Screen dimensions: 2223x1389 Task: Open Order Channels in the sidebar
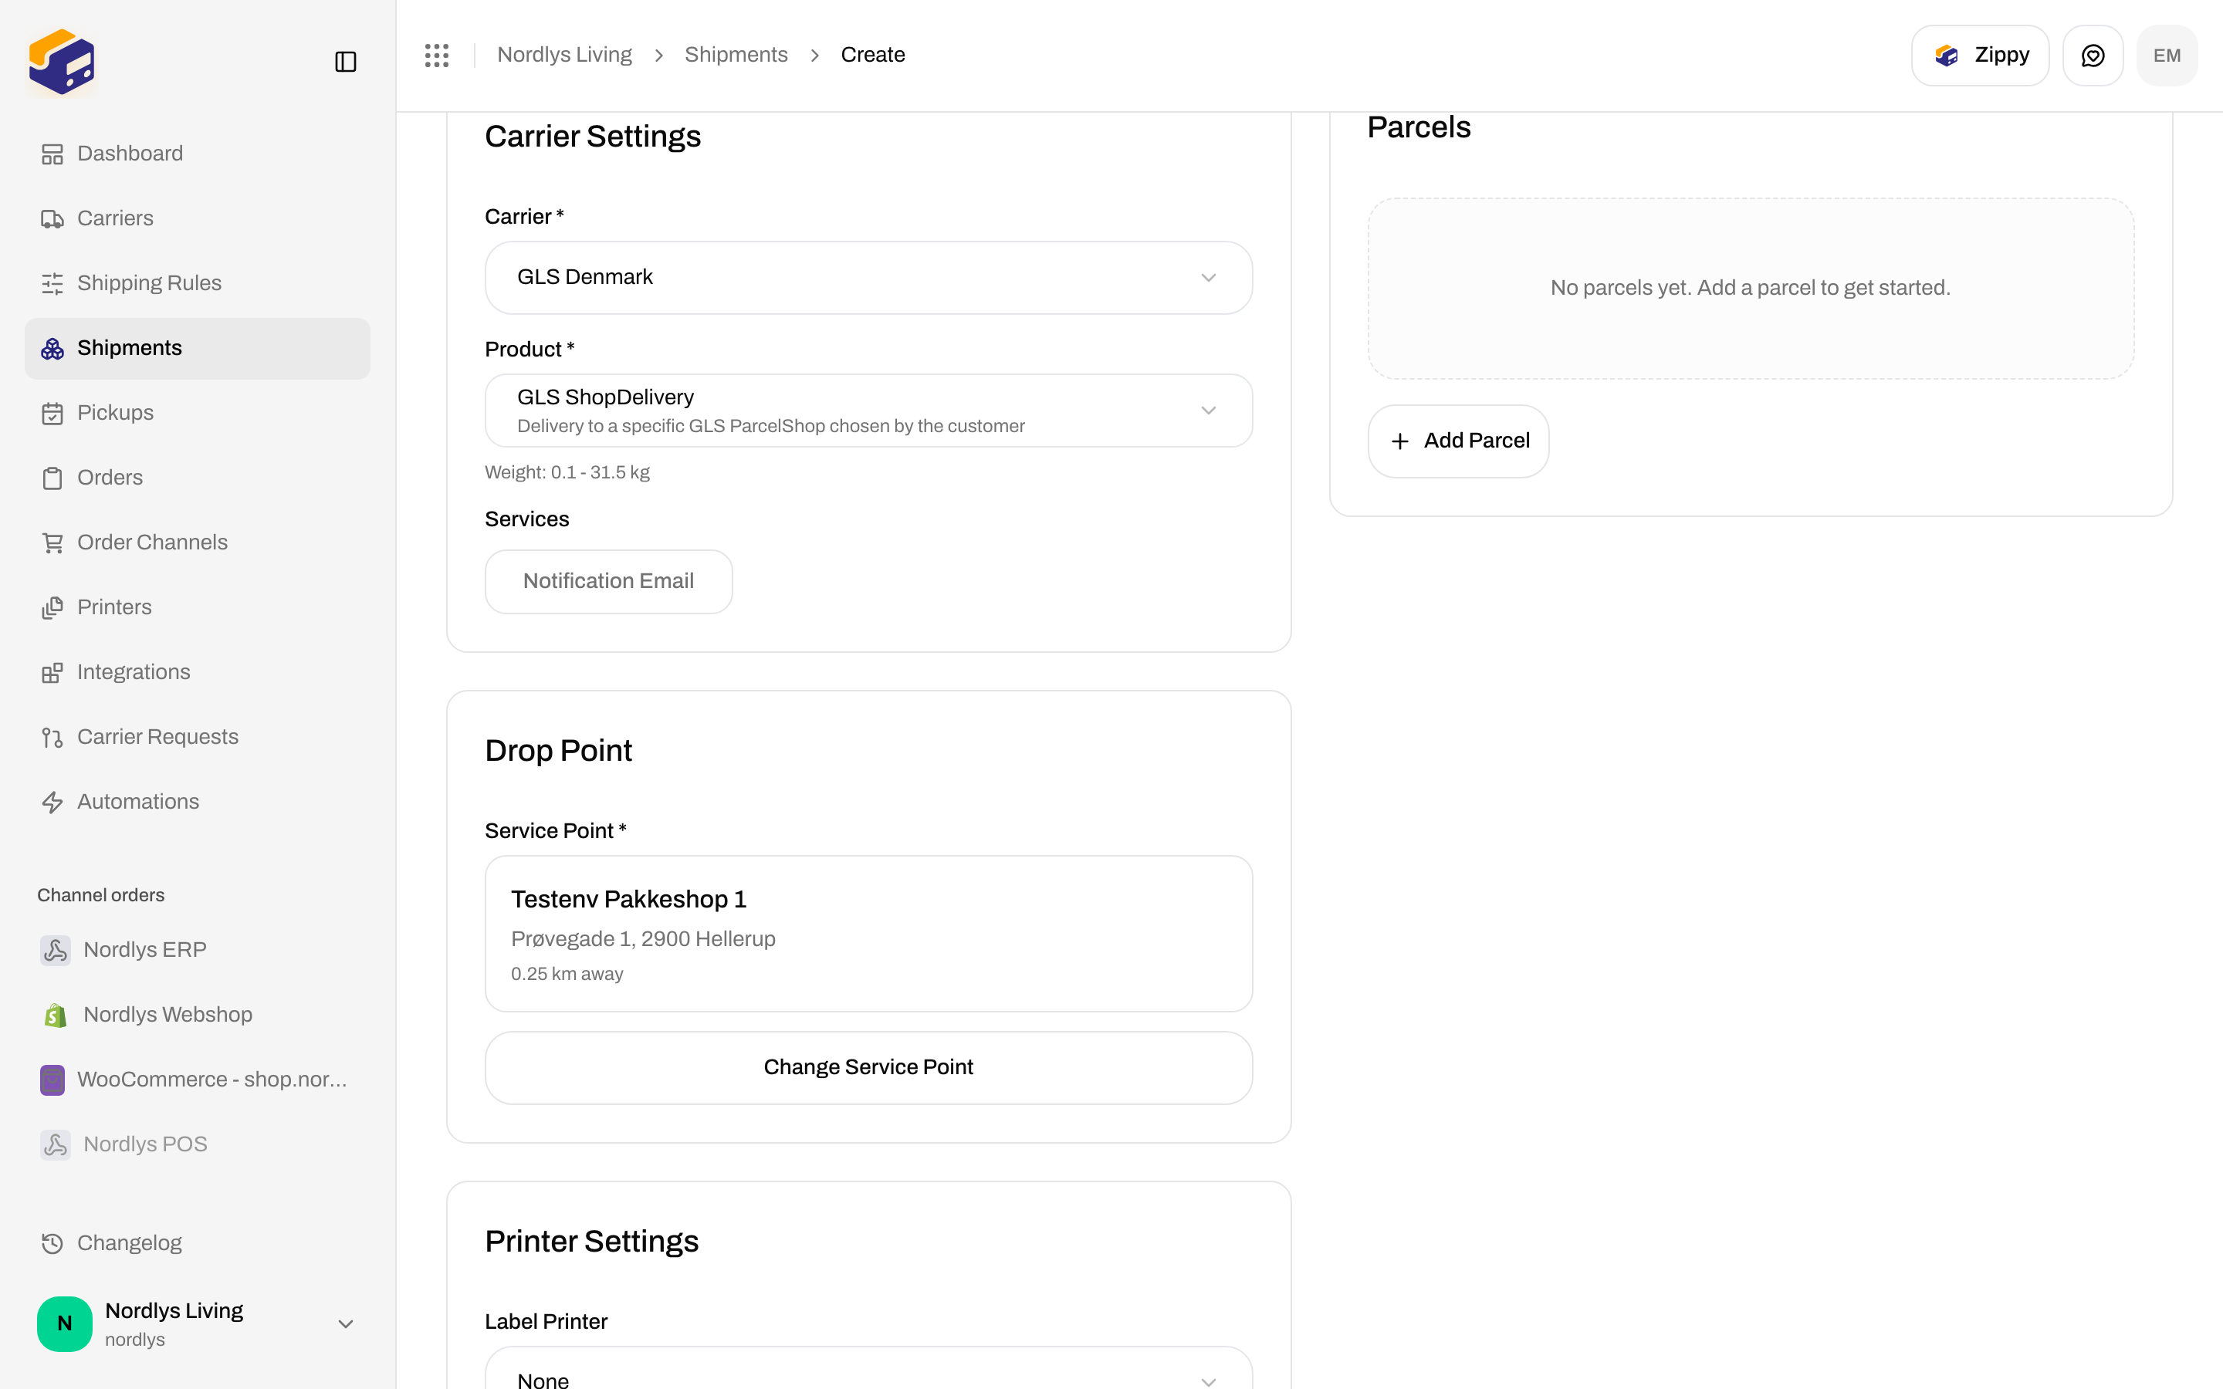click(x=197, y=543)
